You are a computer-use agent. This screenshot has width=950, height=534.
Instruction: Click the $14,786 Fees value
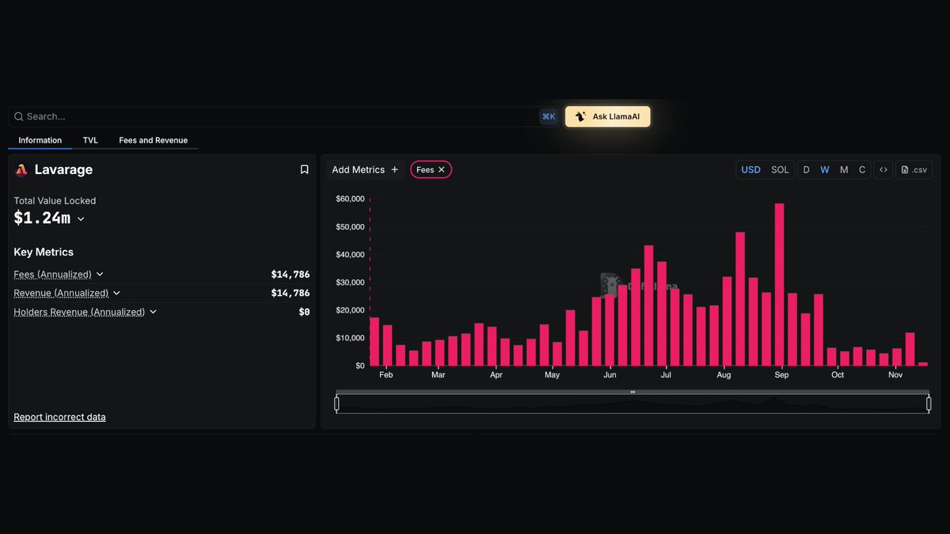(x=291, y=275)
